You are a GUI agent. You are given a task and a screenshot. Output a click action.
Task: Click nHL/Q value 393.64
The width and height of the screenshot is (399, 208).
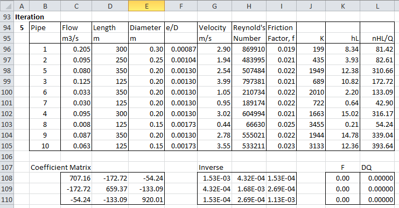[377, 146]
